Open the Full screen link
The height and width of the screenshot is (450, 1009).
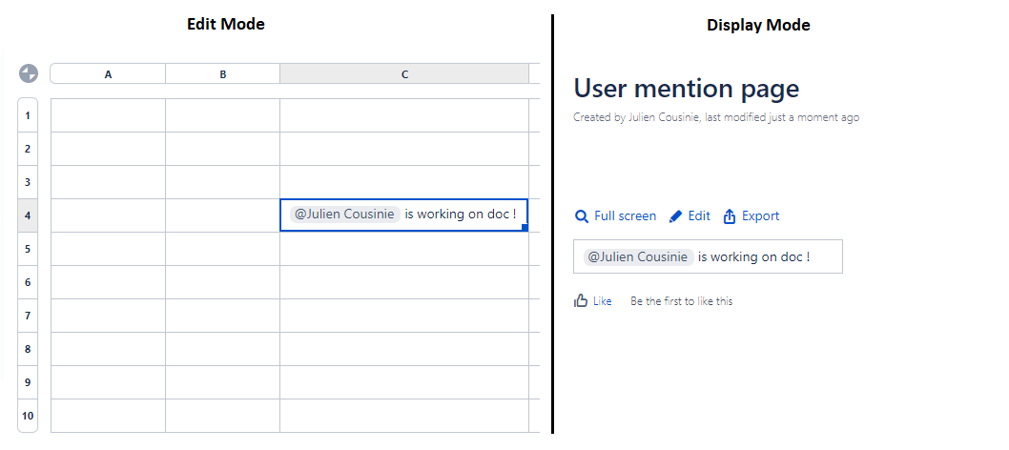[625, 216]
